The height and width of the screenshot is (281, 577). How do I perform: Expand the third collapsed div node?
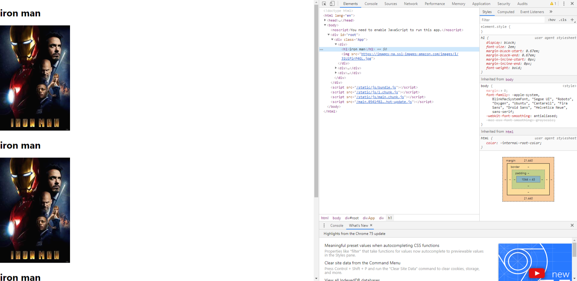336,73
